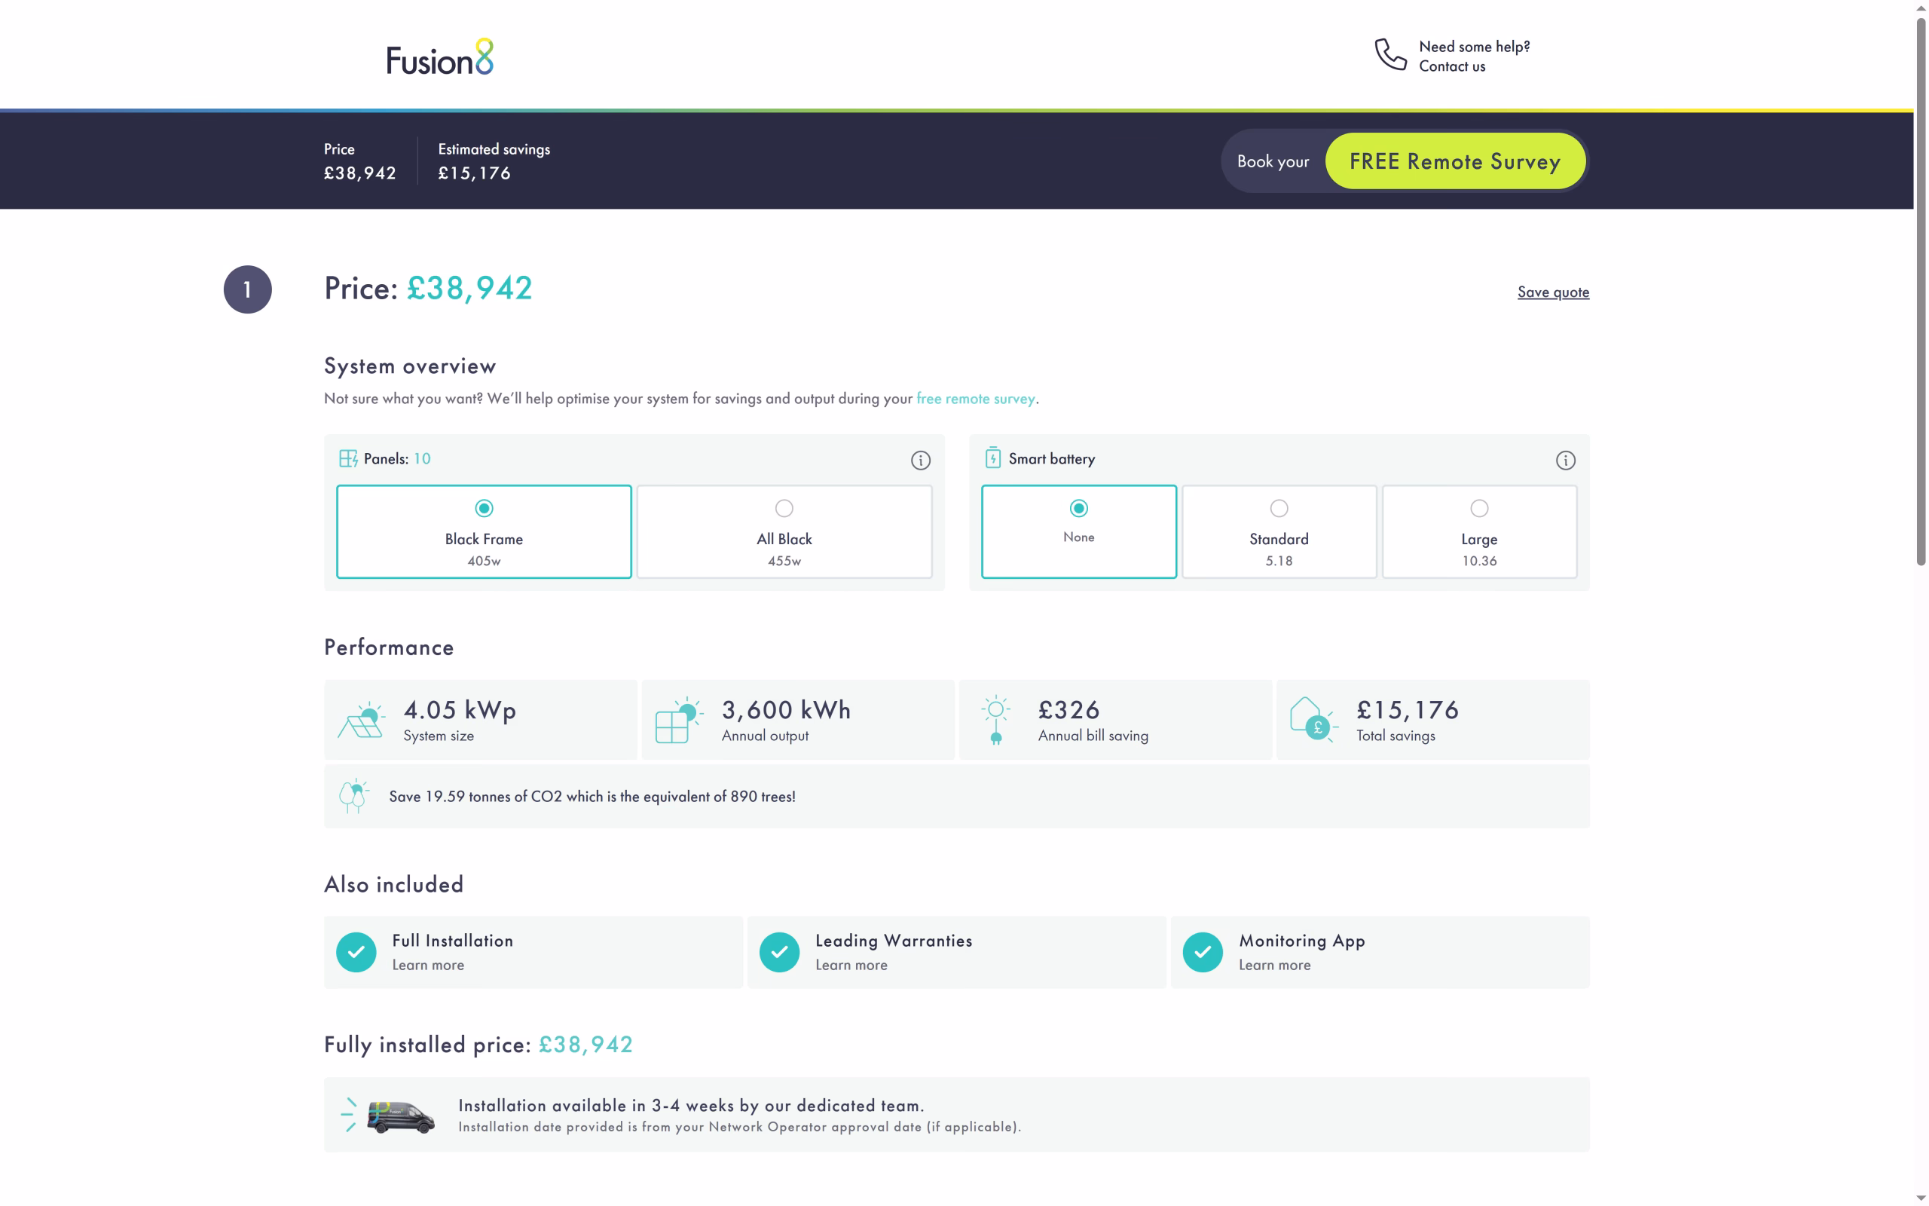Click the page vertical scrollbar
The height and width of the screenshot is (1206, 1929).
click(1920, 291)
